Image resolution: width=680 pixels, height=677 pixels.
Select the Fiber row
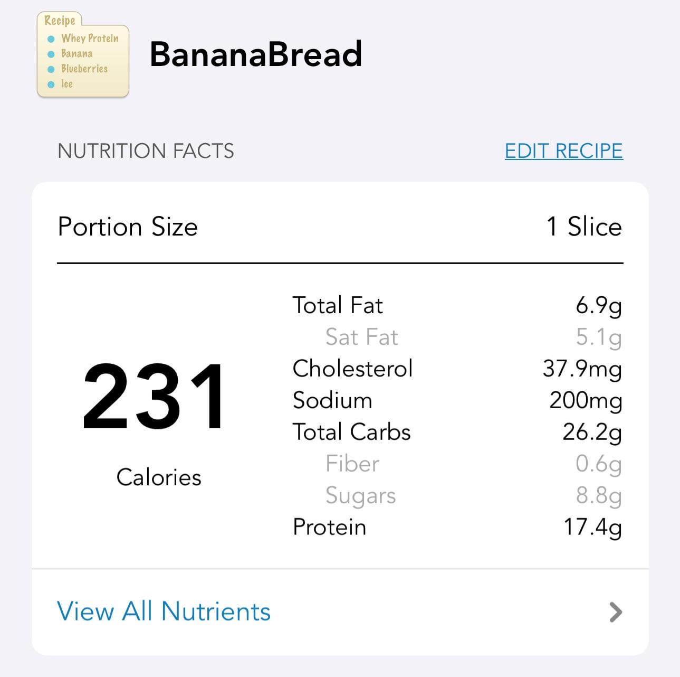457,464
